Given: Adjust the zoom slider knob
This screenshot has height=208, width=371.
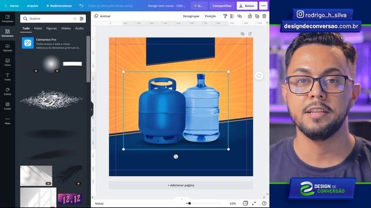Looking at the screenshot, I should (x=190, y=203).
